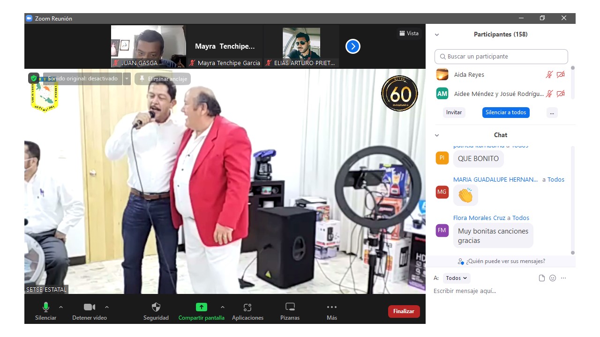The width and height of the screenshot is (600, 337).
Task: Click Flora Morales Cruz sender name
Action: (479, 218)
